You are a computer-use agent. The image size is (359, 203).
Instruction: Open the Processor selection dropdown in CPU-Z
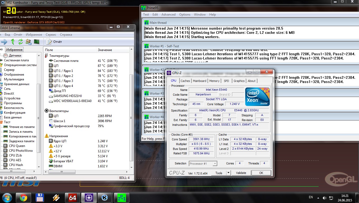[215, 164]
